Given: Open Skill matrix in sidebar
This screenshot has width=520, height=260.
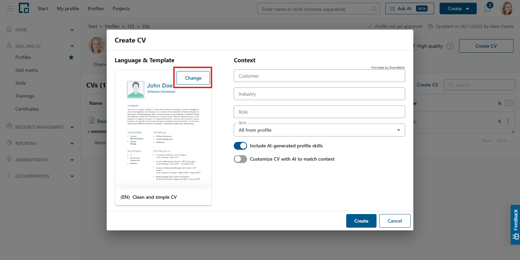Looking at the screenshot, I should [27, 70].
